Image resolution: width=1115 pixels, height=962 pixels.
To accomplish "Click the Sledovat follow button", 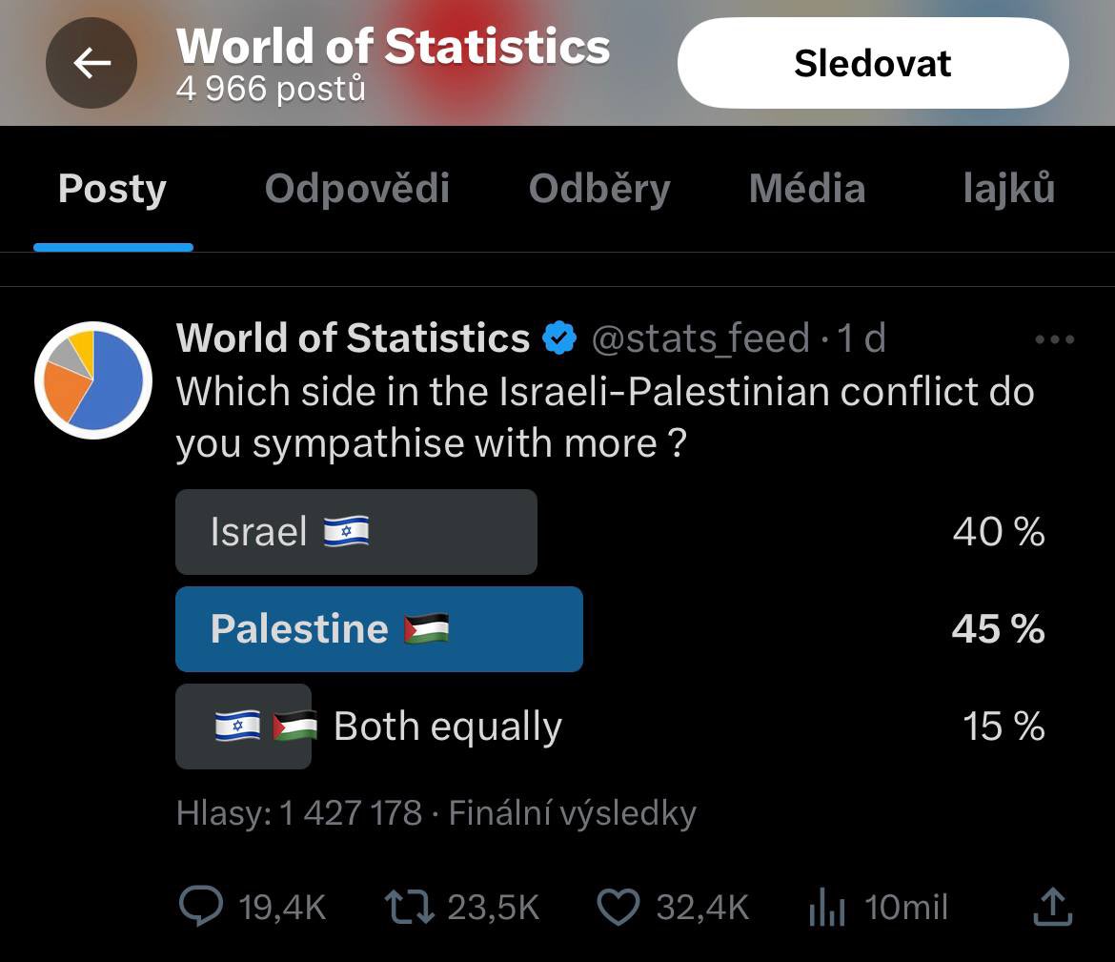I will 873,63.
